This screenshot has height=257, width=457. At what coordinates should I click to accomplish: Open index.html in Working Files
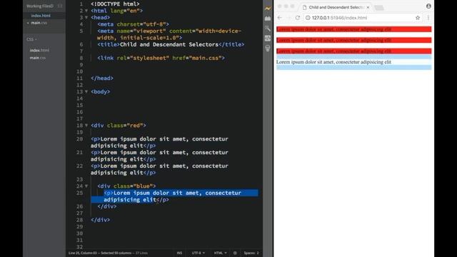(41, 16)
